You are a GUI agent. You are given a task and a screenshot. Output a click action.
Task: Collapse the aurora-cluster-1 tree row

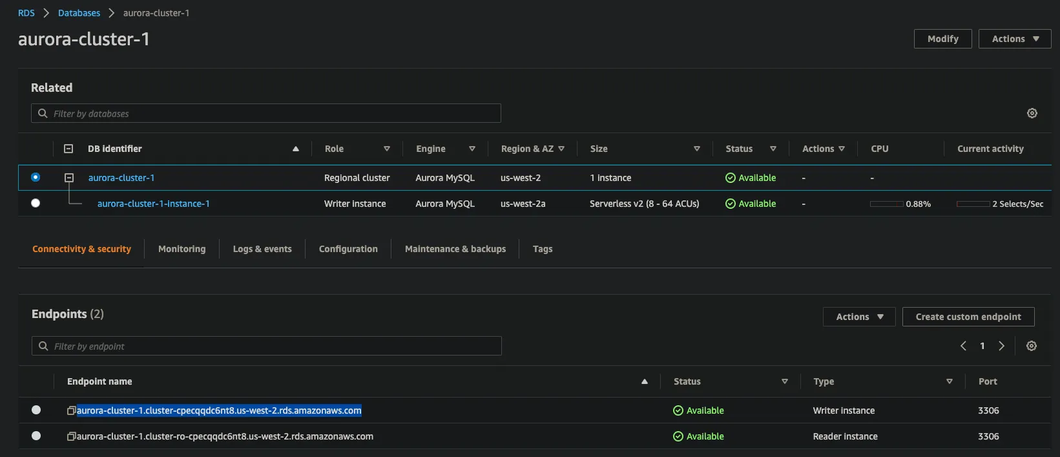tap(69, 178)
